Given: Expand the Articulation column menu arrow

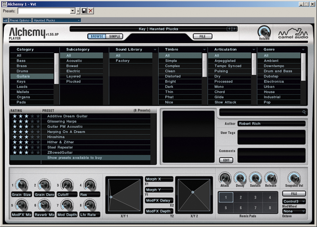Looking at the screenshot, I should [x=254, y=50].
